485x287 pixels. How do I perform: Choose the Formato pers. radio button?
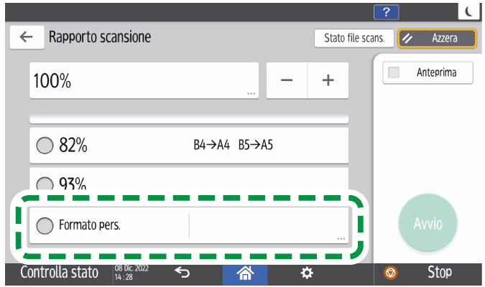(45, 225)
